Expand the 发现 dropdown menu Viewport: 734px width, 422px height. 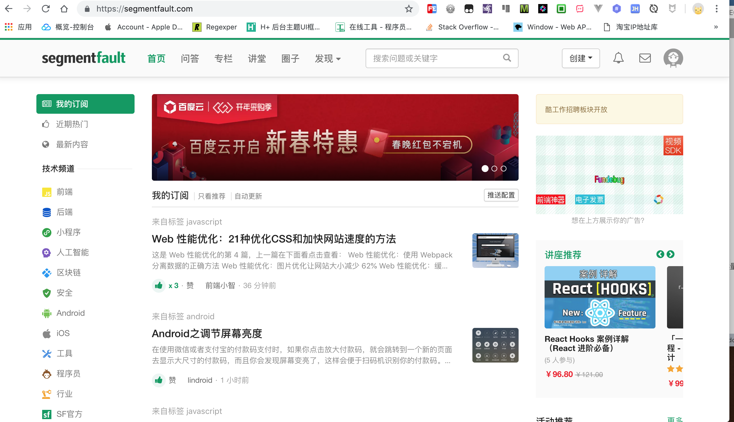coord(327,59)
